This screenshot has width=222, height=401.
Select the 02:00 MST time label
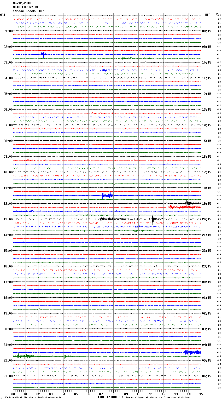pyautogui.click(x=8, y=47)
